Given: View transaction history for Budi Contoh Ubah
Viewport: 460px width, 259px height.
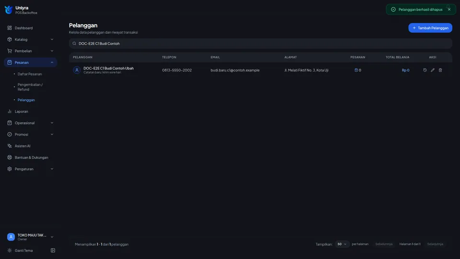Looking at the screenshot, I should point(425,70).
